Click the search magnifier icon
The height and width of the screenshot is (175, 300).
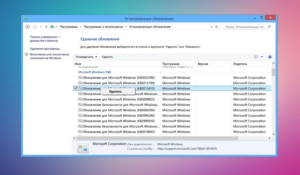pyautogui.click(x=269, y=27)
